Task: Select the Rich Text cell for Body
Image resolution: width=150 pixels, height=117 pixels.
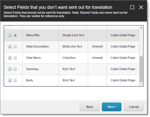Action: [69, 80]
